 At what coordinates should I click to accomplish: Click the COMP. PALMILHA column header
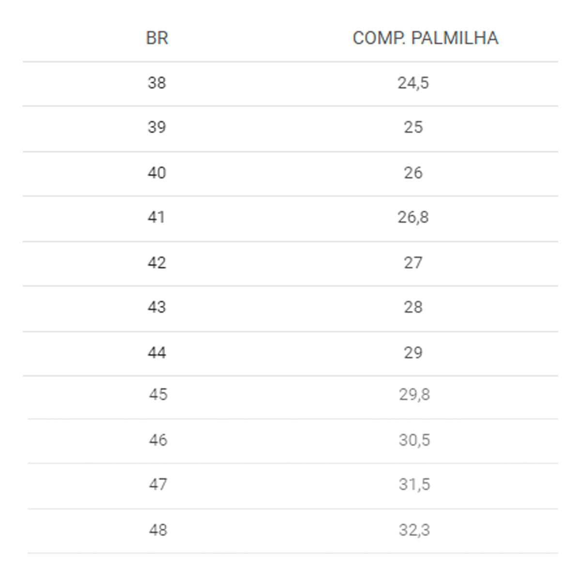pyautogui.click(x=425, y=38)
